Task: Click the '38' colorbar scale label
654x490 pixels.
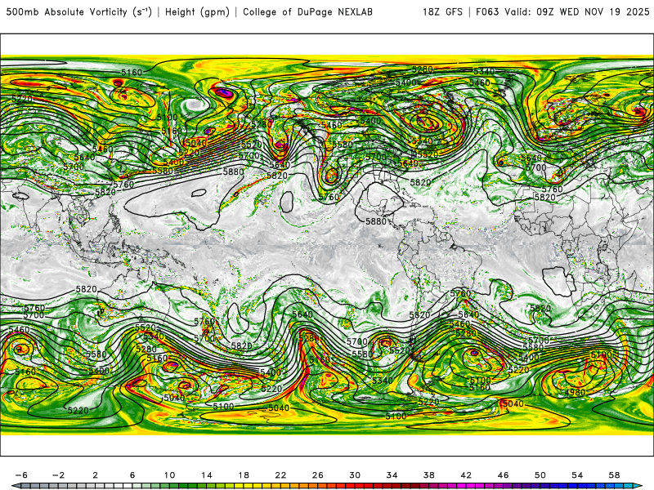Action: click(428, 475)
